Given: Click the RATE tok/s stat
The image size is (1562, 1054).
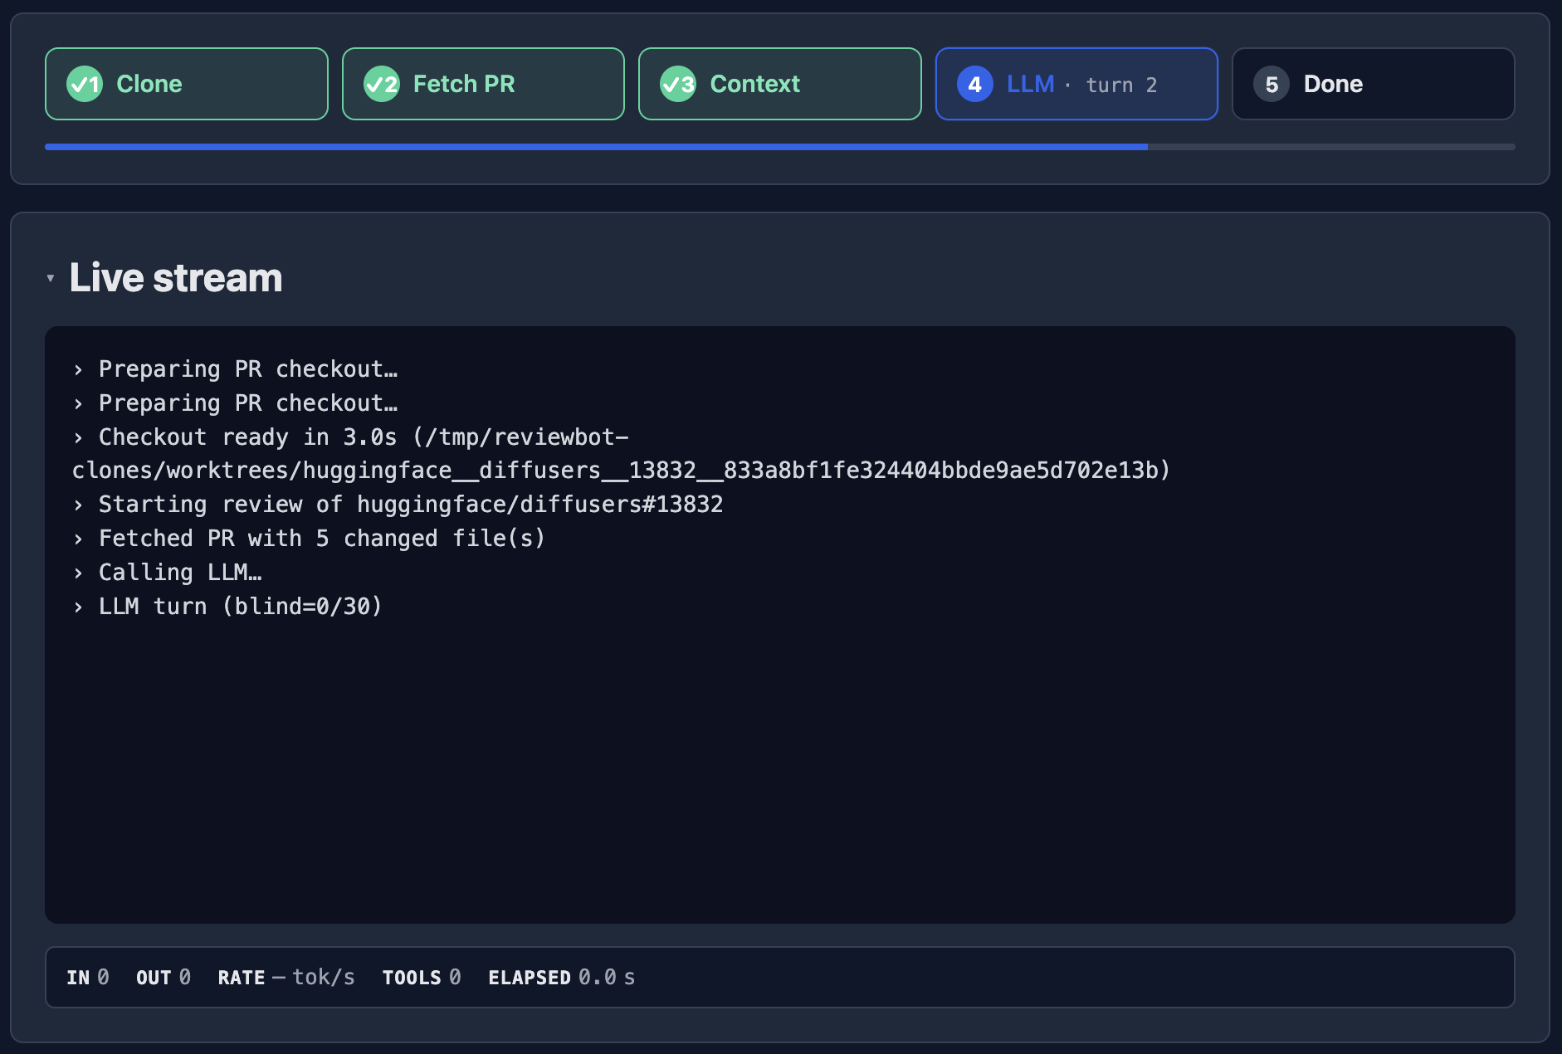Looking at the screenshot, I should [286, 978].
